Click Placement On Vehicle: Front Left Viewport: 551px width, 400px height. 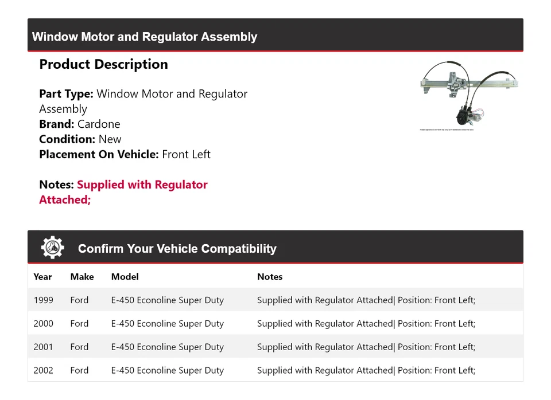(125, 154)
